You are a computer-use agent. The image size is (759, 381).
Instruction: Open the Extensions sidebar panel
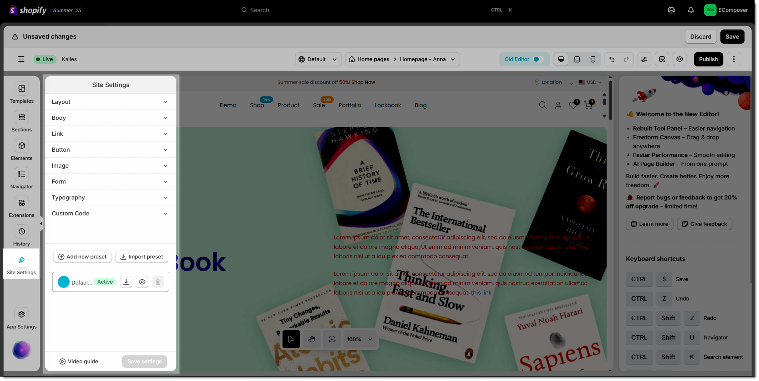click(22, 207)
